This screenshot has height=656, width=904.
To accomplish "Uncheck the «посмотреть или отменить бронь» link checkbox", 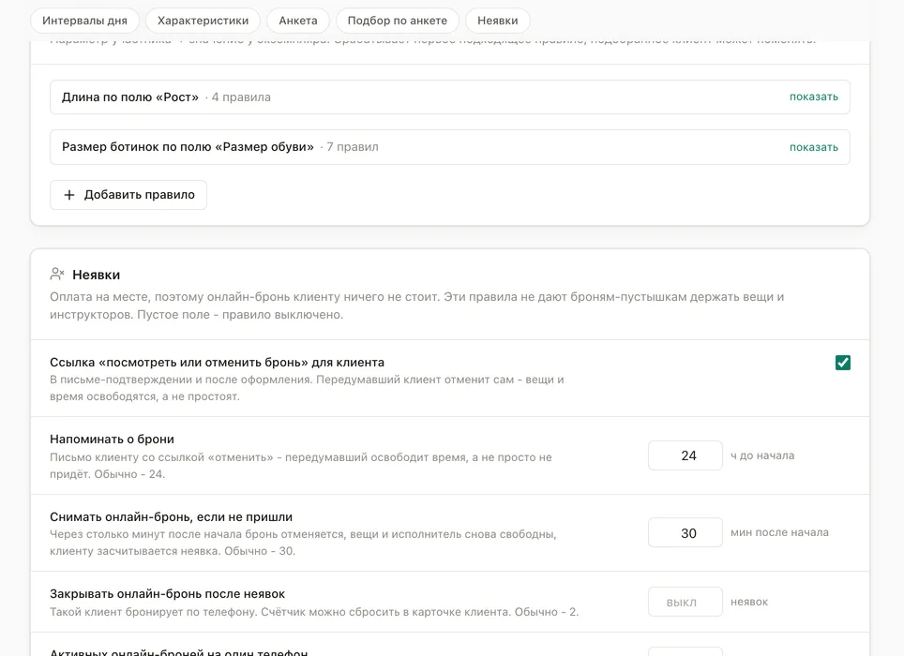I will click(x=842, y=363).
